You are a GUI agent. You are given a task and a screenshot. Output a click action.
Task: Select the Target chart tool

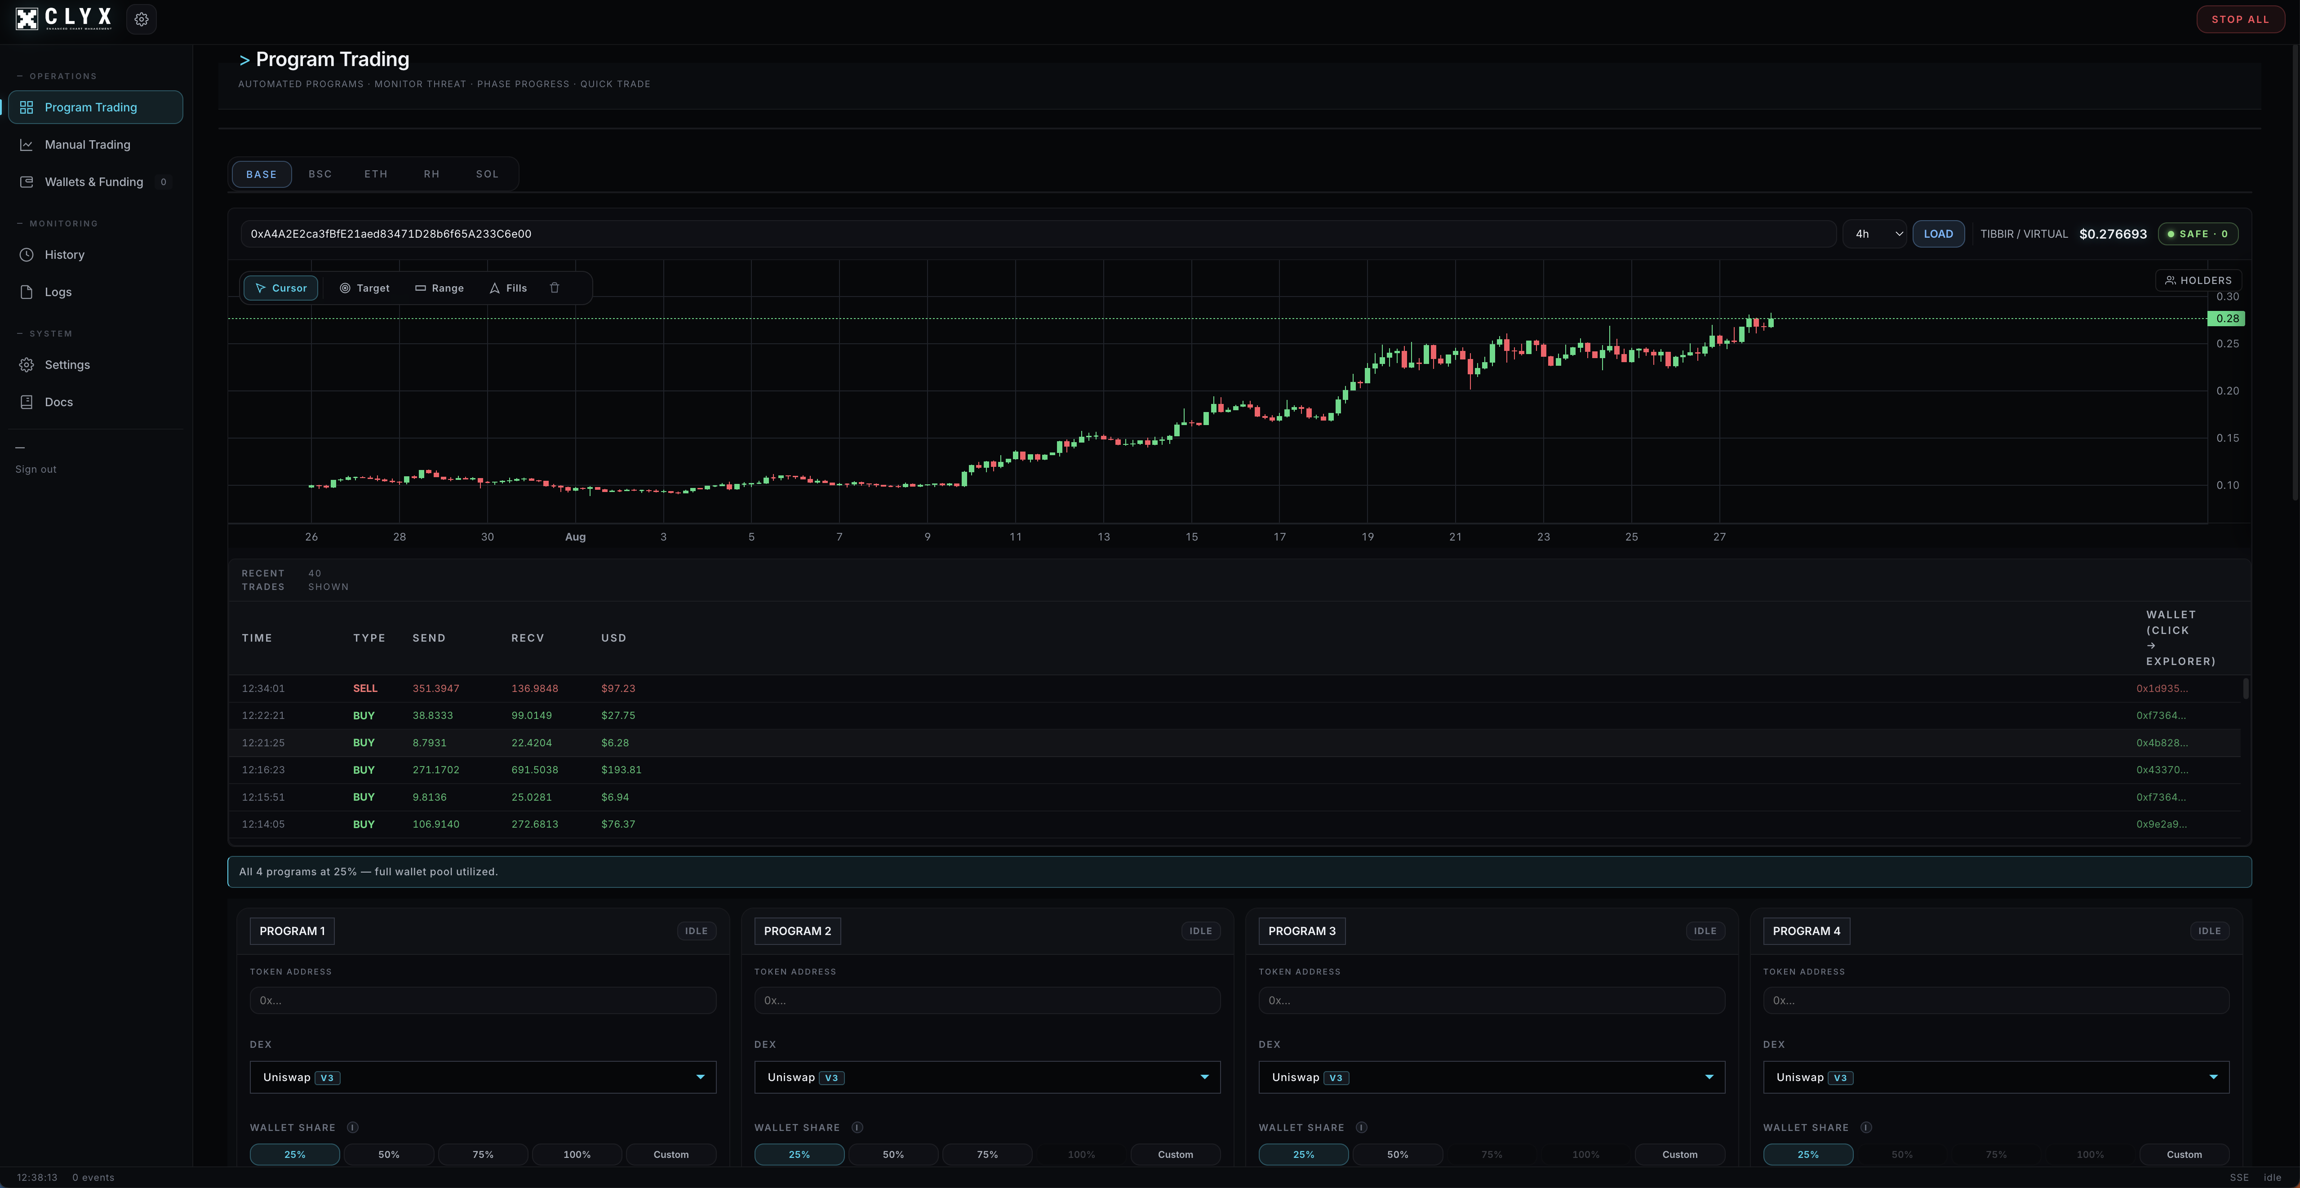[364, 288]
